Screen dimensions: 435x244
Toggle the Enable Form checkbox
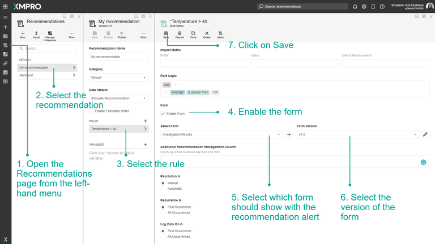[x=164, y=114]
